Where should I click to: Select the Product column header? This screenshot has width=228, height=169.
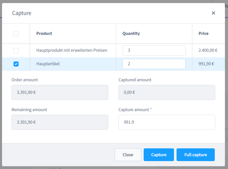44,33
